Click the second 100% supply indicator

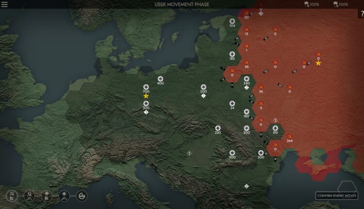[340, 4]
